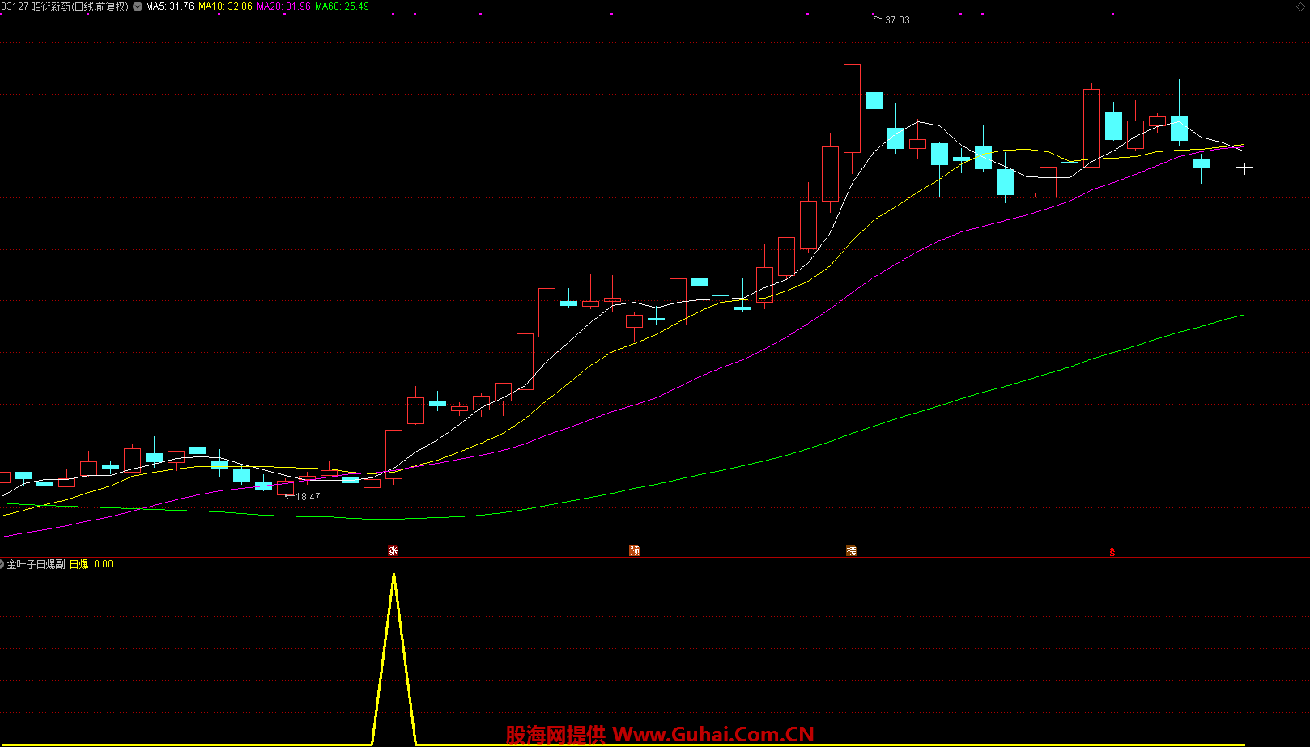
Task: Select the MA5: 31.76 indicator label
Action: pyautogui.click(x=170, y=6)
